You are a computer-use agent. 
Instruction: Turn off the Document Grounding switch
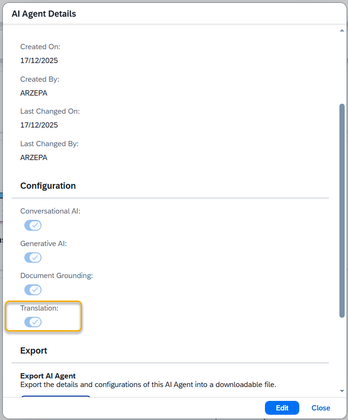[33, 290]
